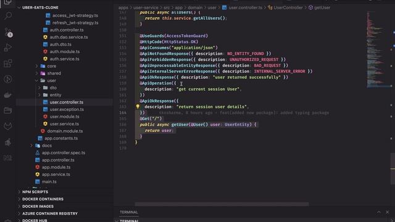Click the src breadcrumb segment
395x222 pixels.
pyautogui.click(x=167, y=7)
